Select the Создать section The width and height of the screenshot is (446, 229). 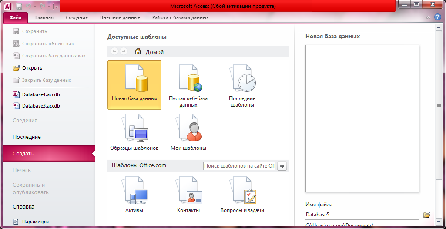click(49, 154)
